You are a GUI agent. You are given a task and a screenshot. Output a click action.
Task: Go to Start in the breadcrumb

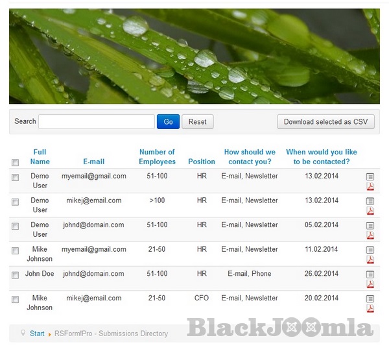click(x=37, y=334)
